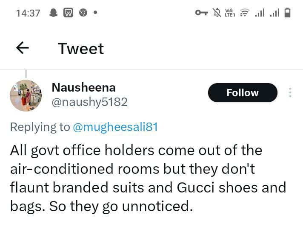Follow the Nausheena account

[243, 93]
